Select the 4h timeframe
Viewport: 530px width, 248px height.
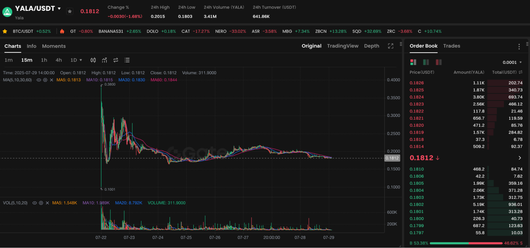coord(59,60)
